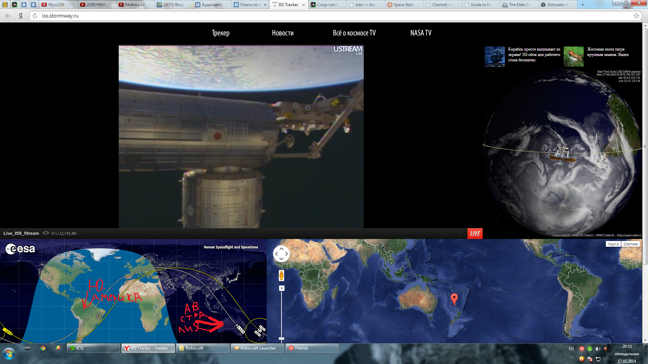Screen dimensions: 648x364
Task: Switch to the Guide to Ro tab
Action: (481, 5)
